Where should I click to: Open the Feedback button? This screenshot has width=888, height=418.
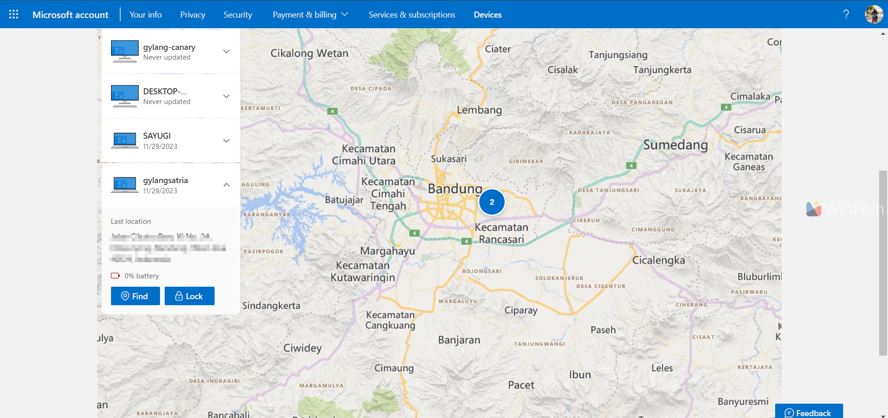tap(808, 412)
